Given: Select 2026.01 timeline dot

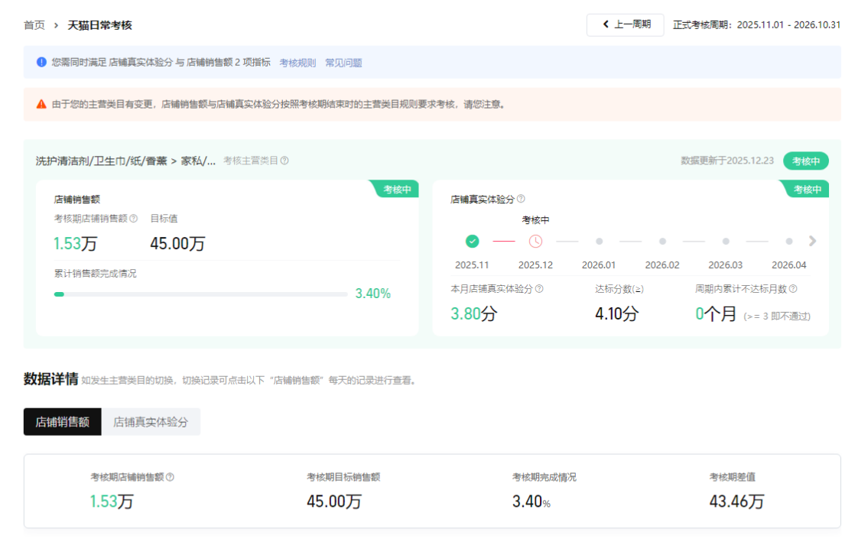Looking at the screenshot, I should tap(599, 241).
